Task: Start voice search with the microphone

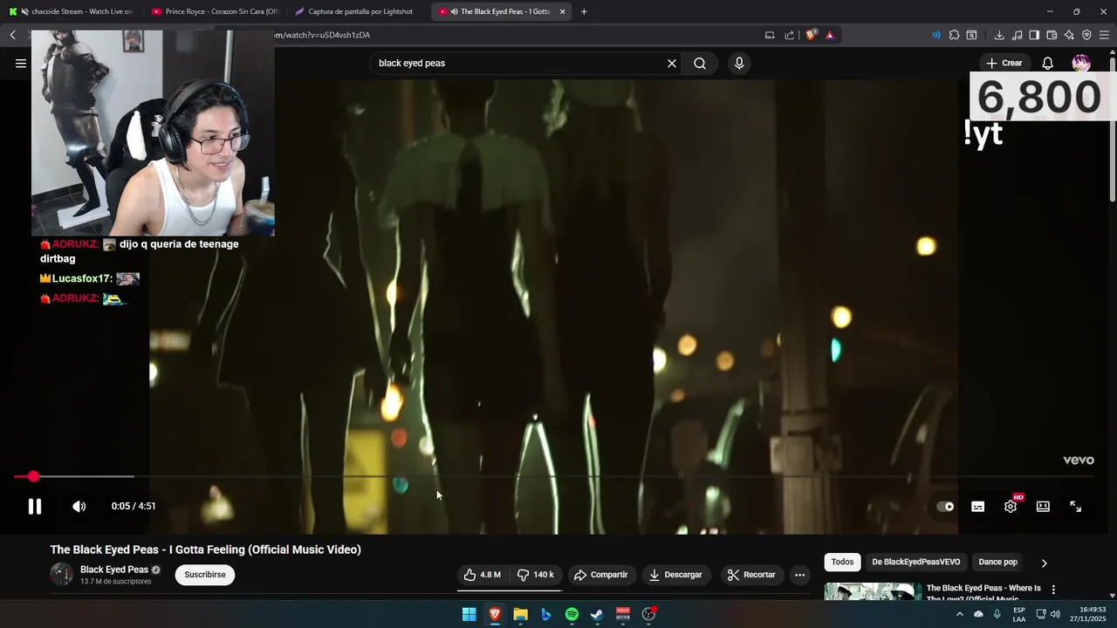Action: coord(739,63)
